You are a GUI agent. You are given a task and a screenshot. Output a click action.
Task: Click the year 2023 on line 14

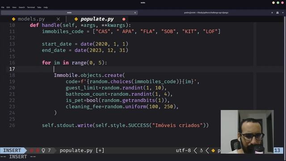(95, 50)
